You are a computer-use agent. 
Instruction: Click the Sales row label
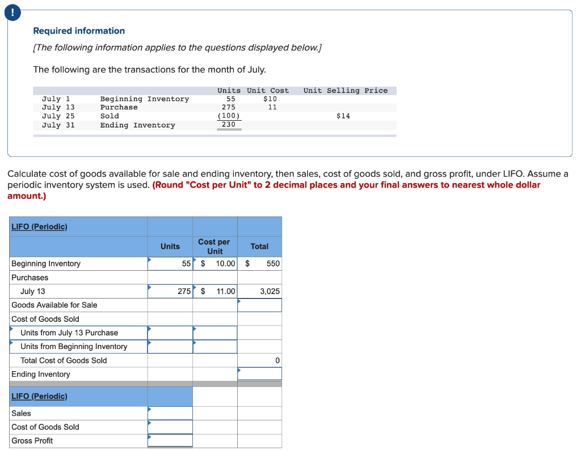21,413
